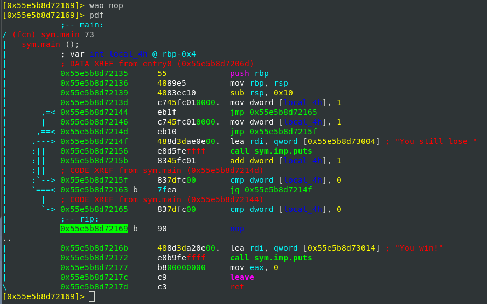Click the highlighted rip address 0x55e5b8d72169
The height and width of the screenshot is (304, 487).
tap(94, 229)
